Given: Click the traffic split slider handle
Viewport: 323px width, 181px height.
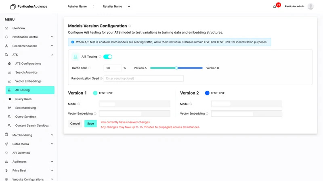Looking at the screenshot, I should pos(176,68).
